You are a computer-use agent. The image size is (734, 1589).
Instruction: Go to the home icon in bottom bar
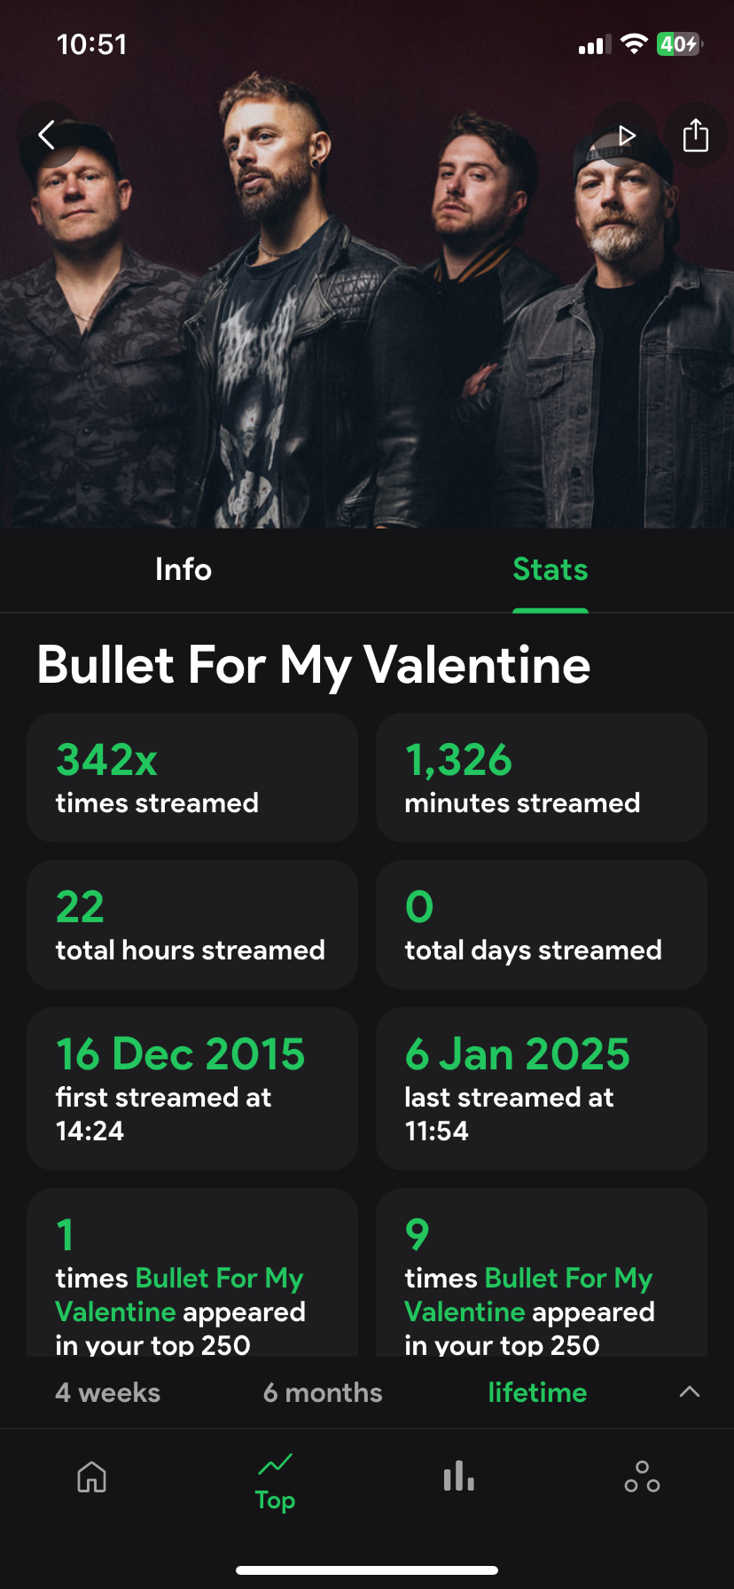click(92, 1477)
